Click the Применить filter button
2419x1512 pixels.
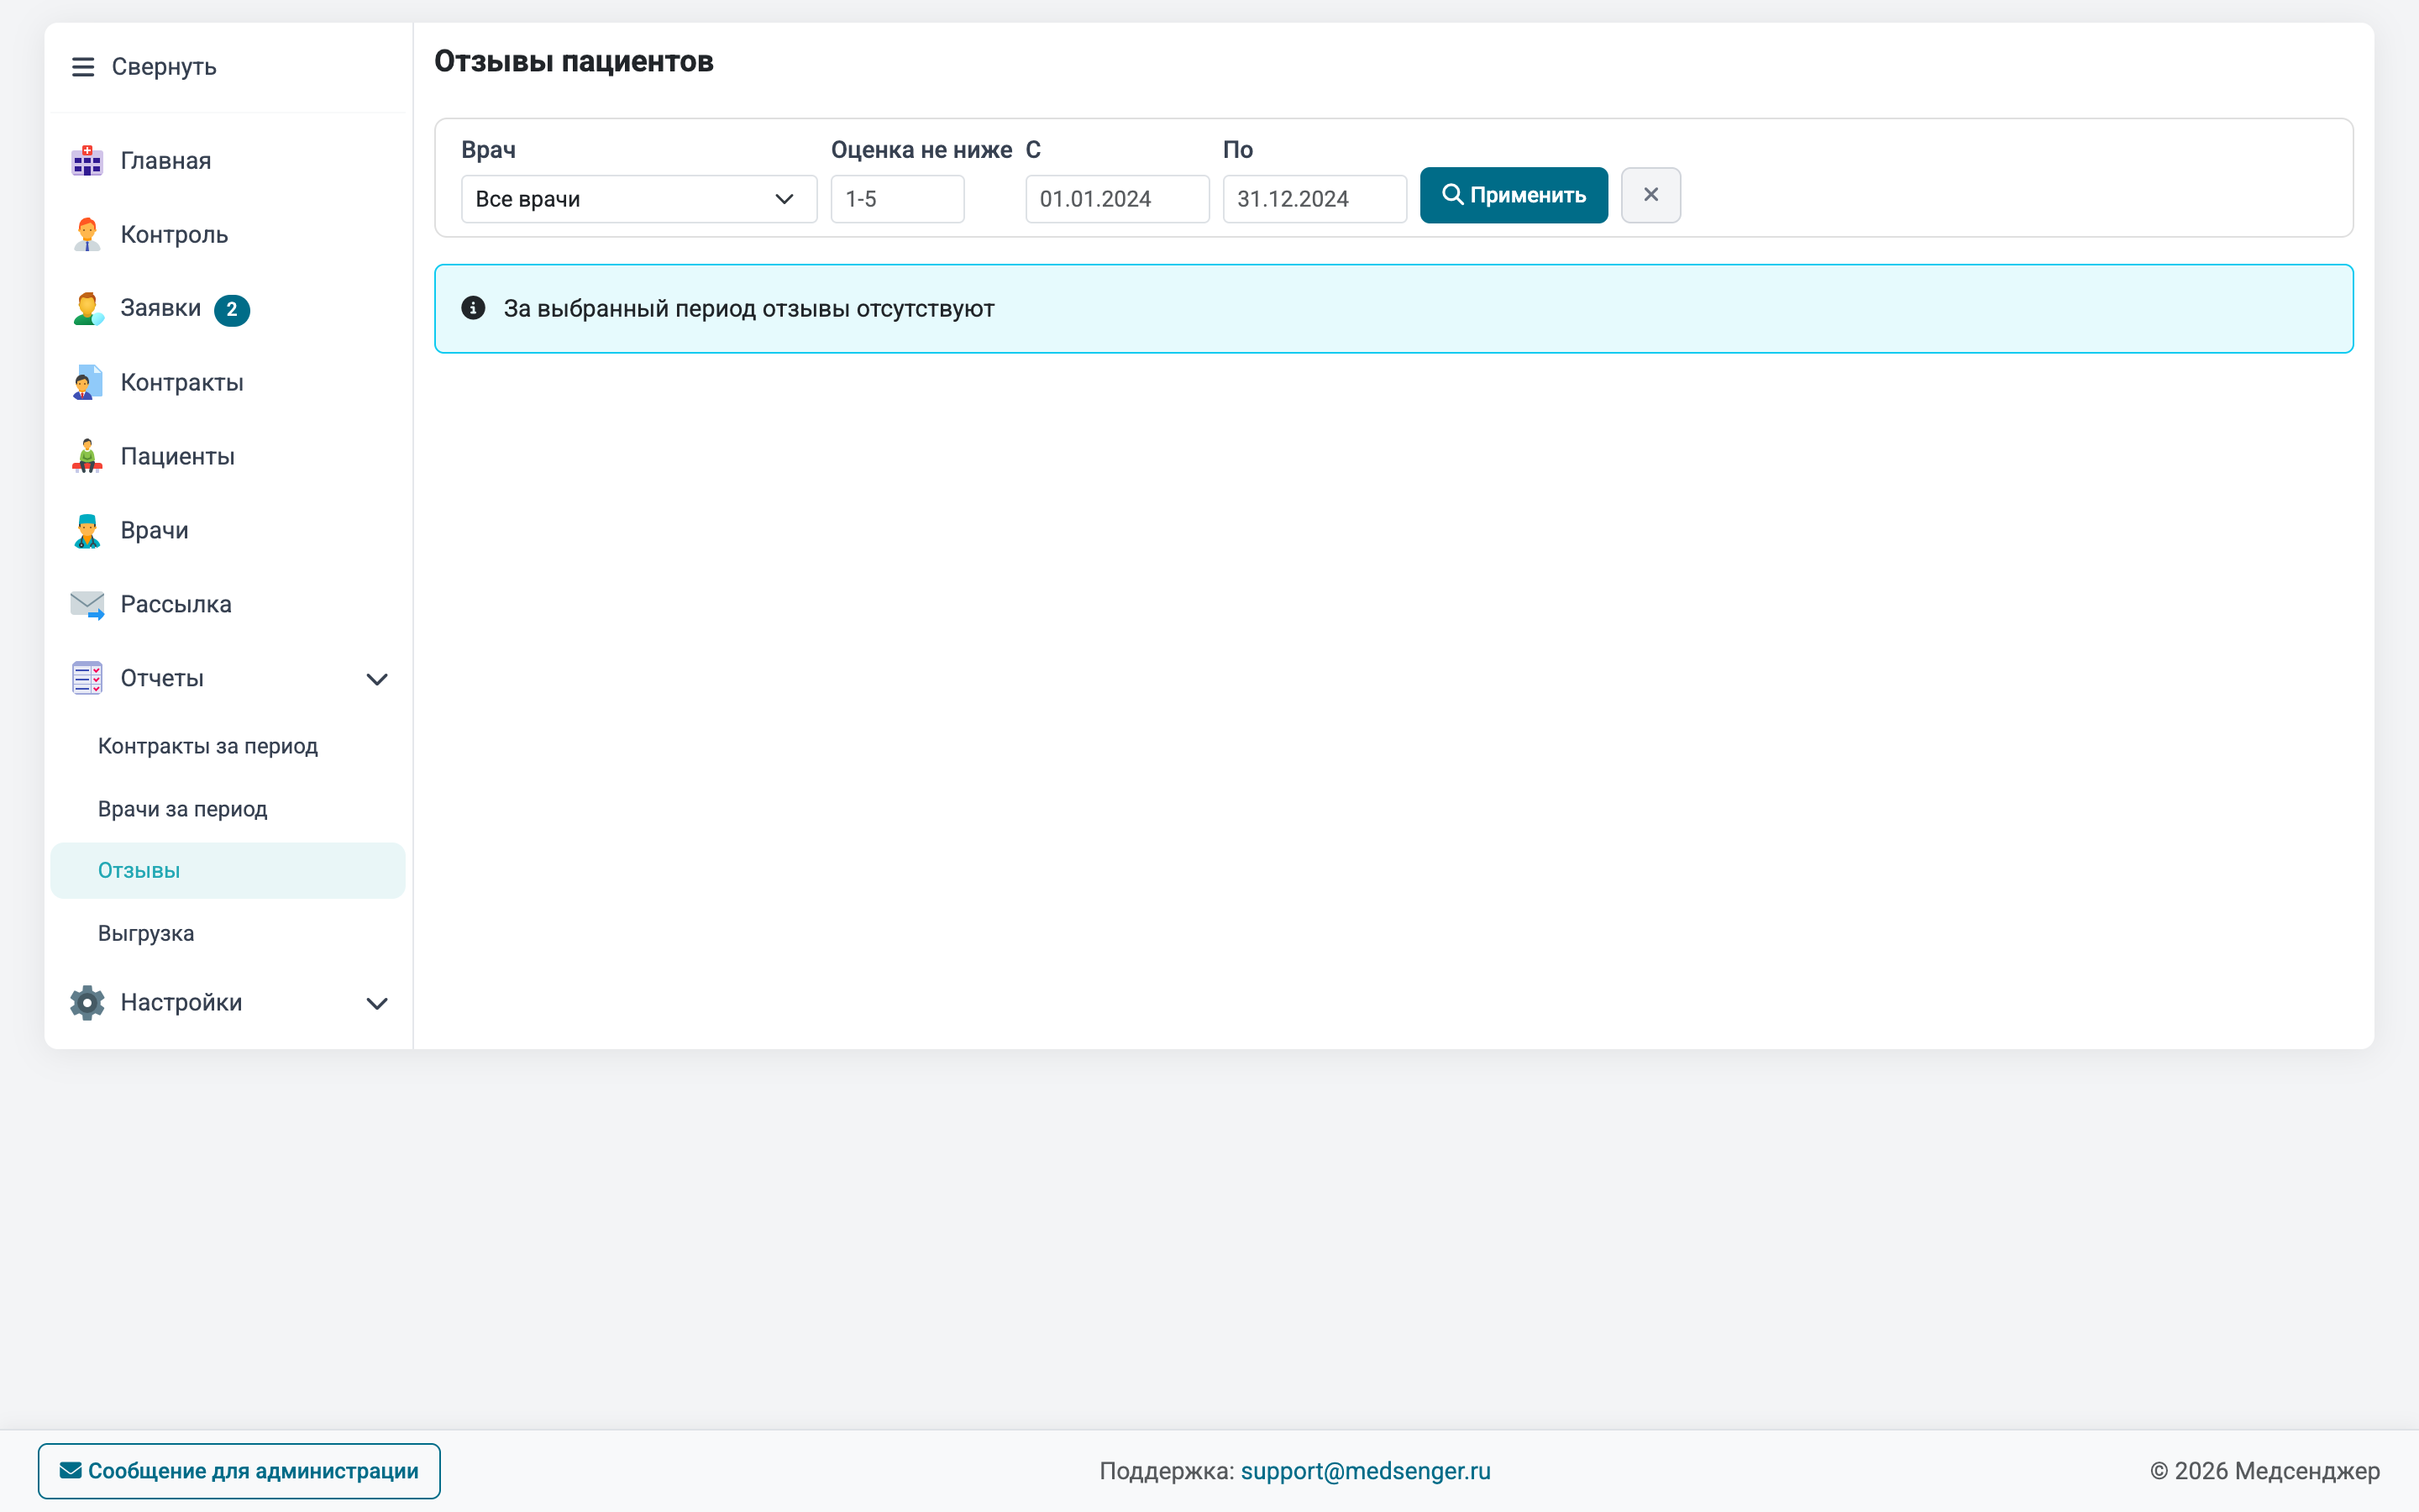(1514, 195)
